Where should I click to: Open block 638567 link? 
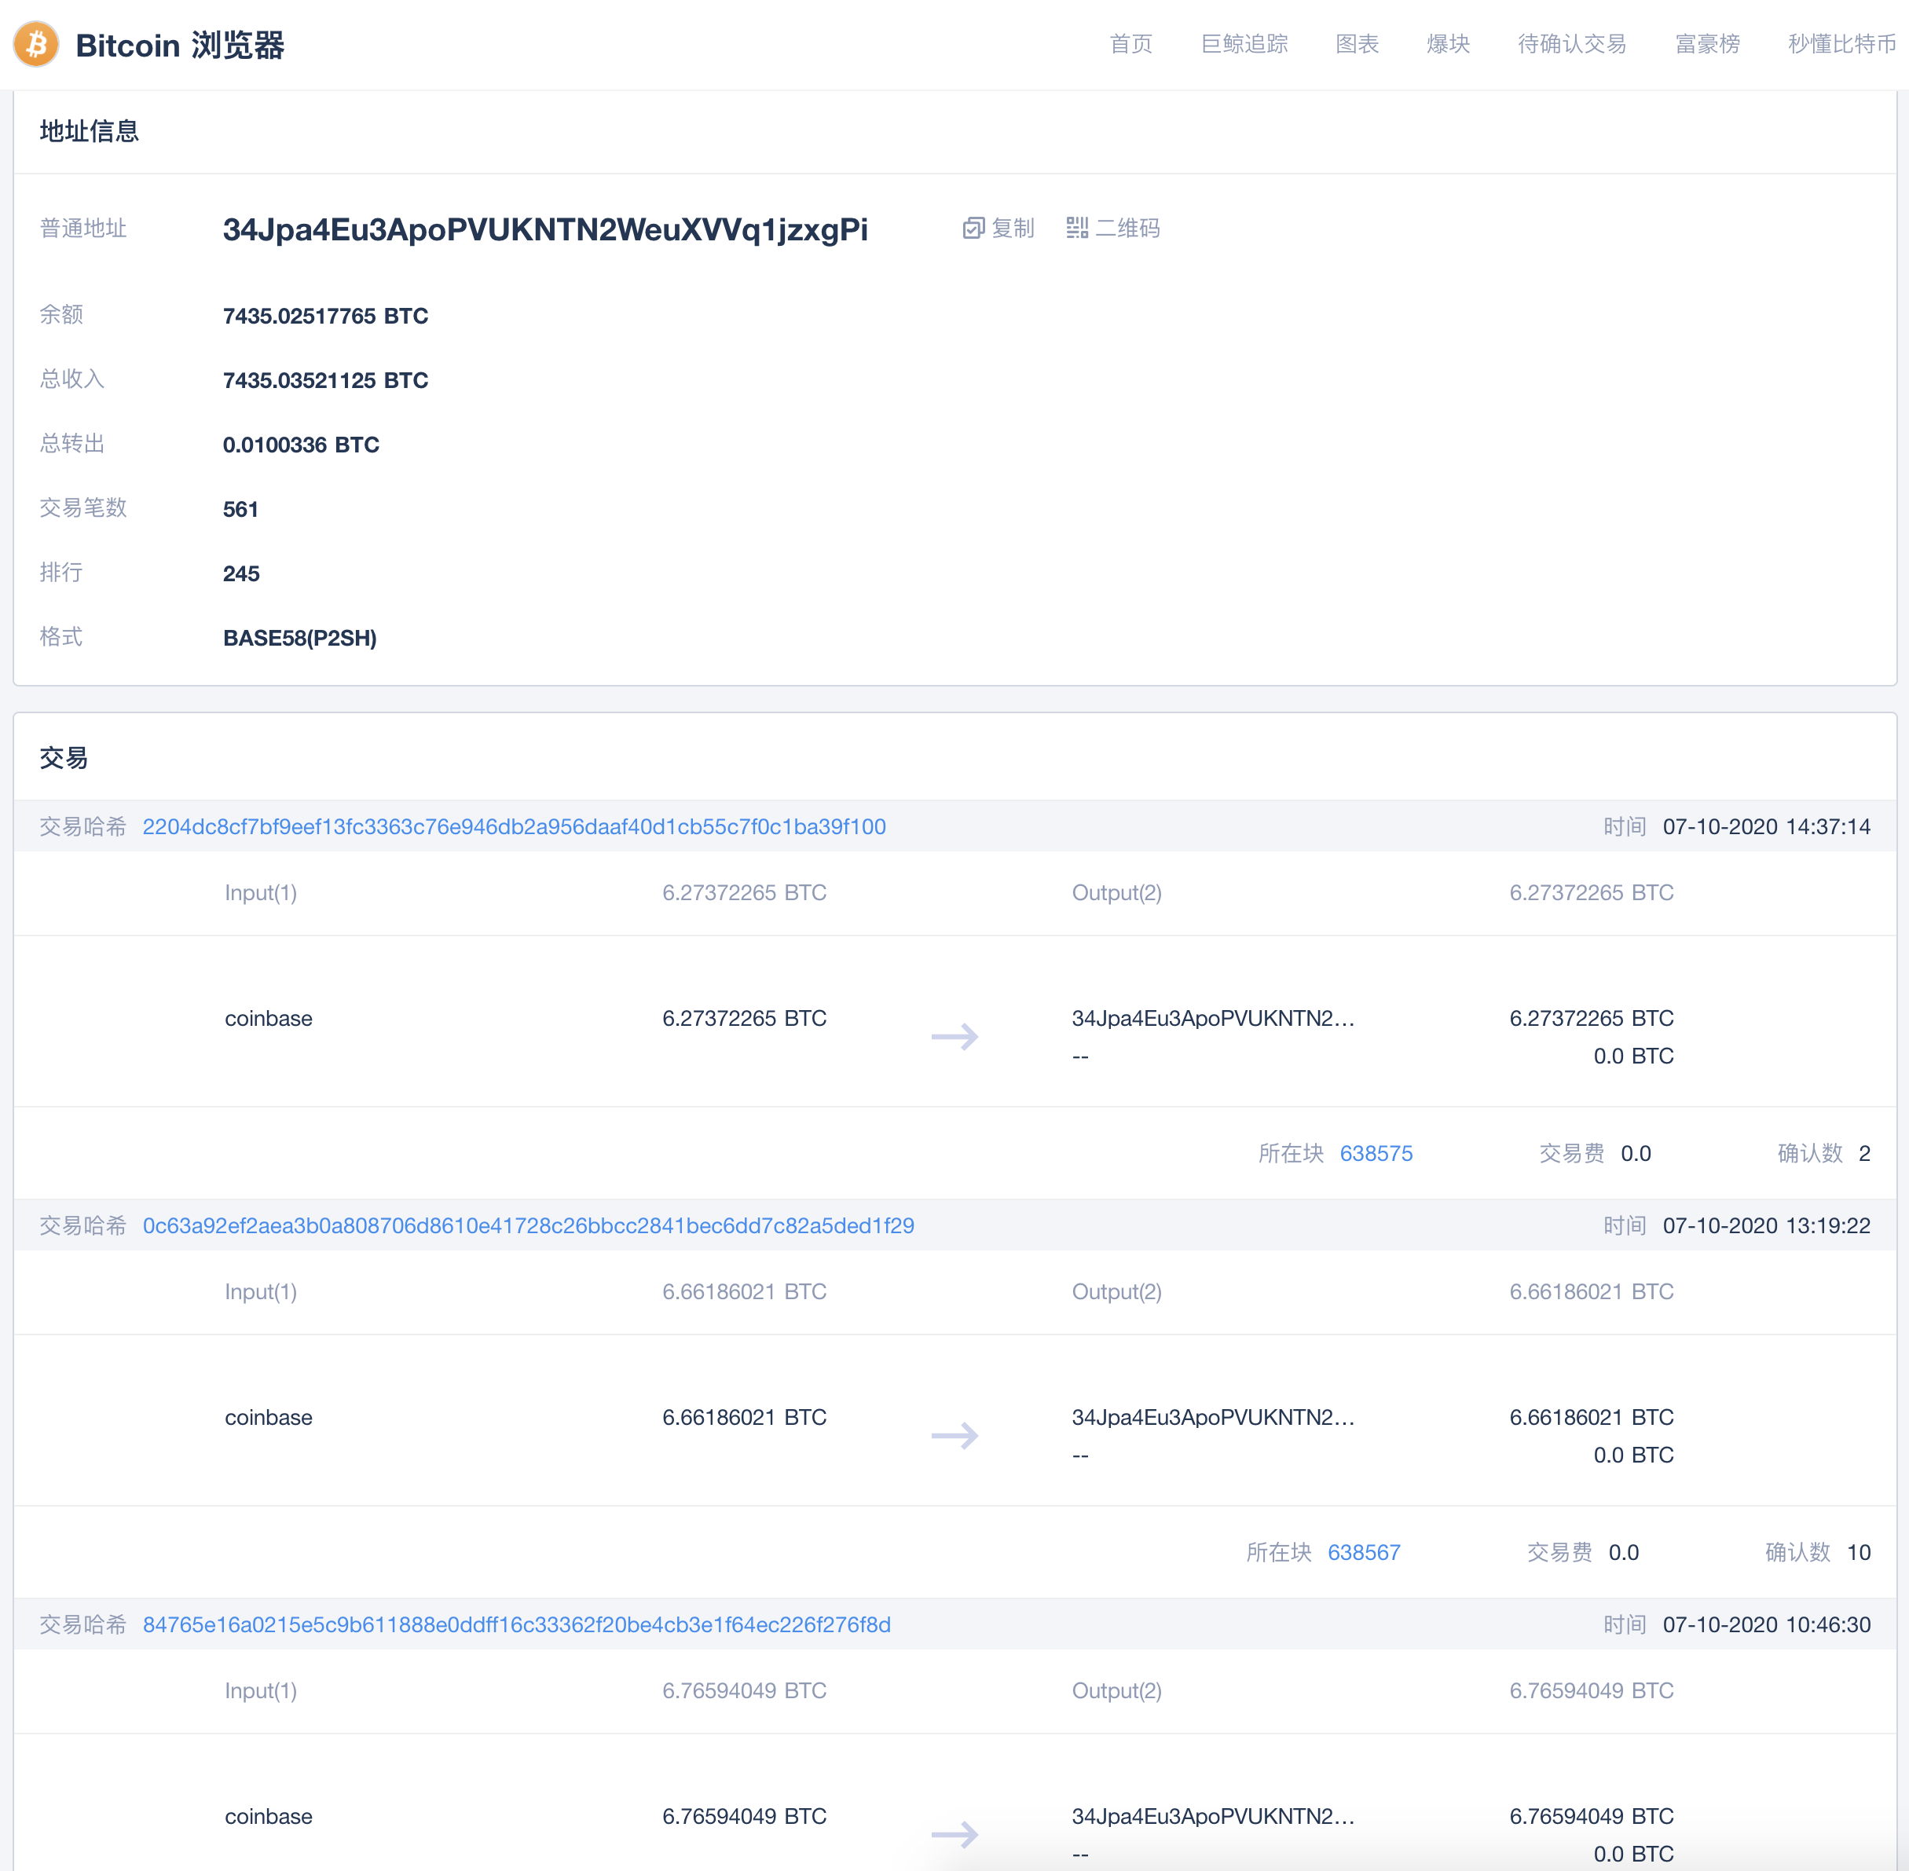click(1365, 1553)
